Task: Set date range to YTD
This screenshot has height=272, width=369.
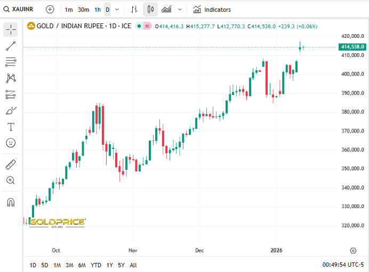Action: (96, 265)
